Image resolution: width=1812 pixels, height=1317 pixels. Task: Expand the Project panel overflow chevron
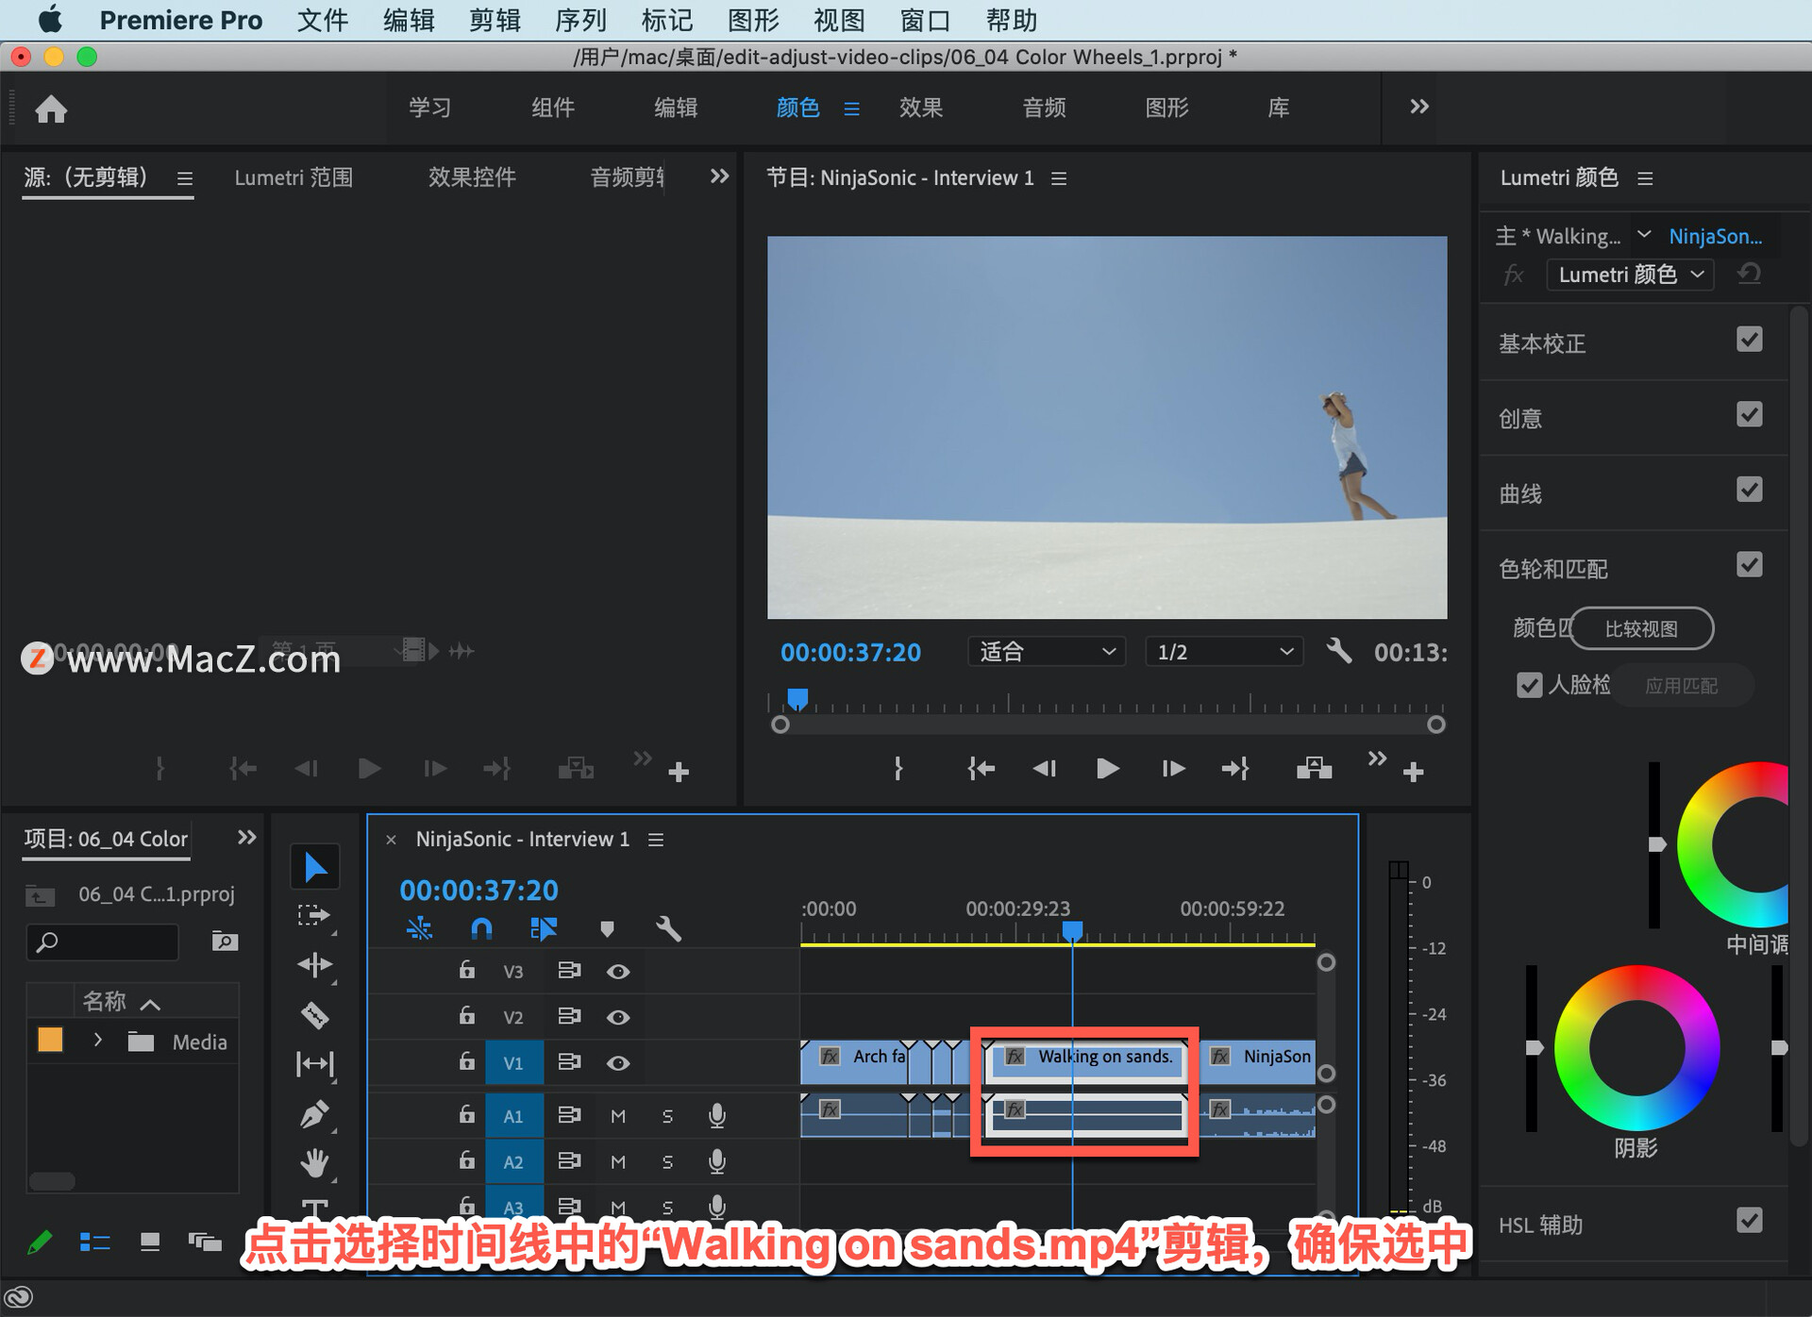coord(246,837)
